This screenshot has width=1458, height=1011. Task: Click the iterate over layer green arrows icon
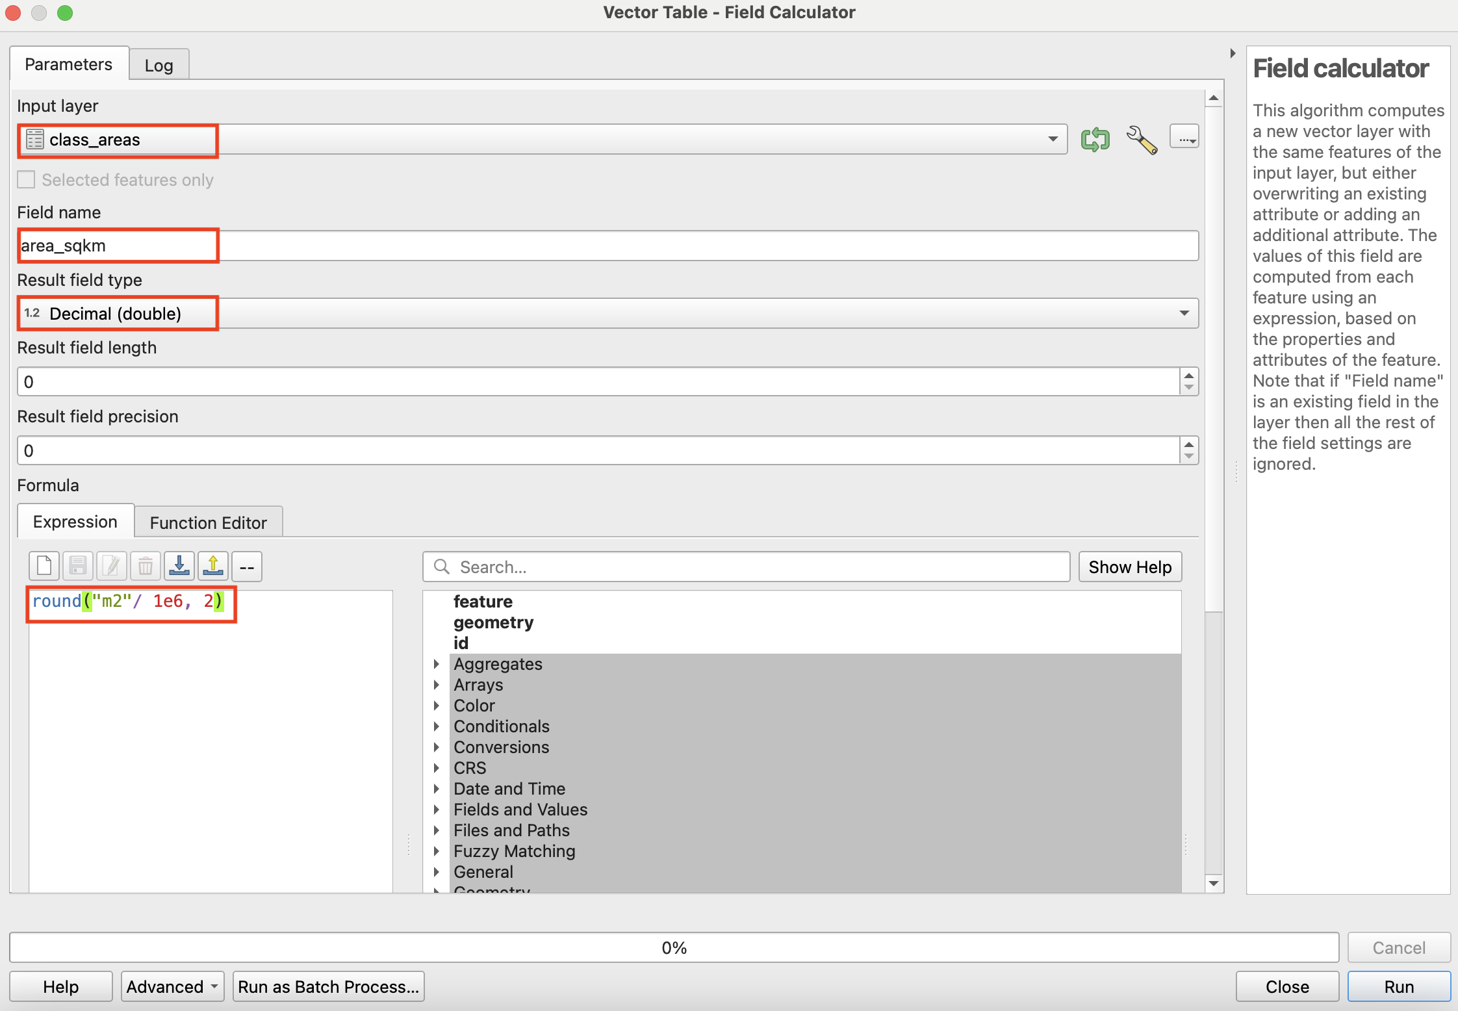click(x=1095, y=140)
